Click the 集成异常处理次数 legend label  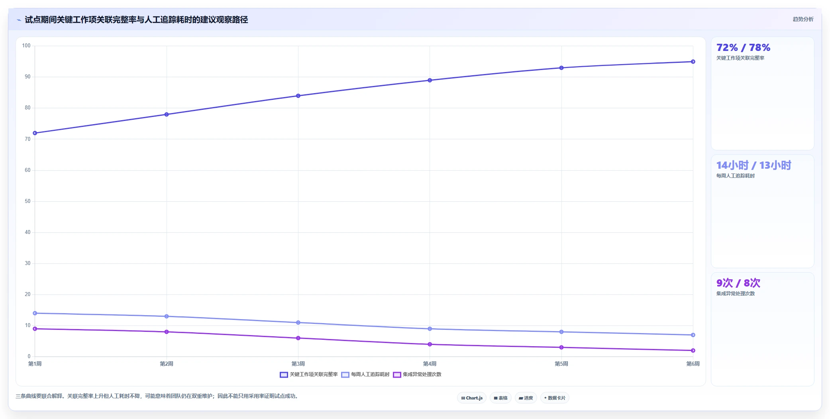pos(422,374)
